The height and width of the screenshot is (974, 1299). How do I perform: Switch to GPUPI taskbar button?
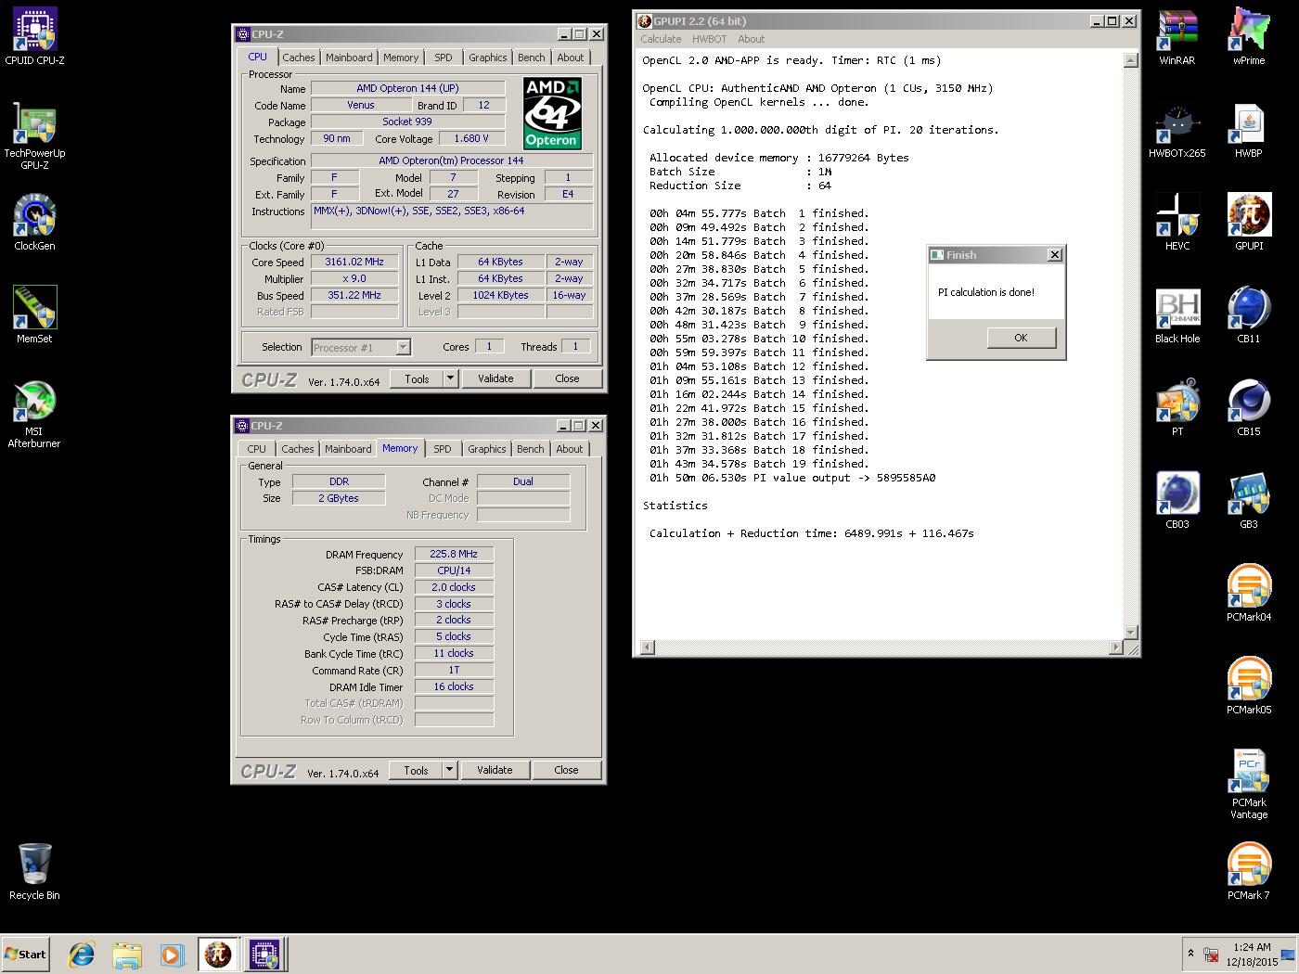218,954
